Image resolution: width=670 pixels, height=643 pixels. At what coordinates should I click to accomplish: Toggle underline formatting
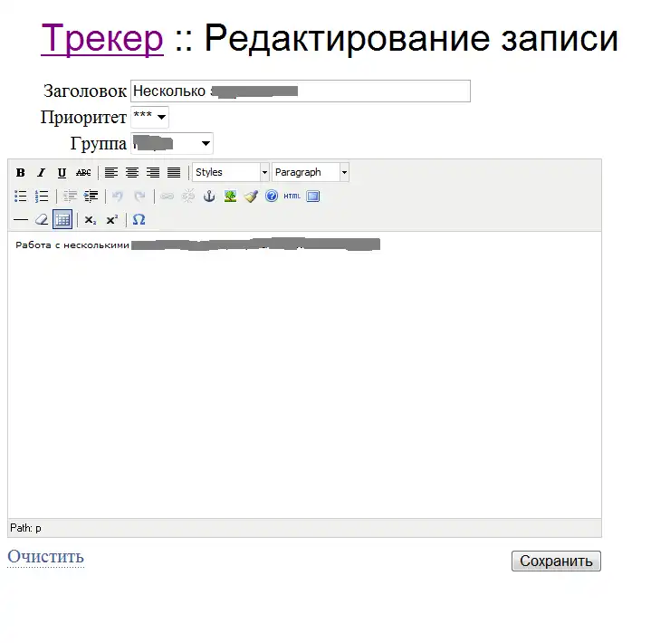point(62,173)
